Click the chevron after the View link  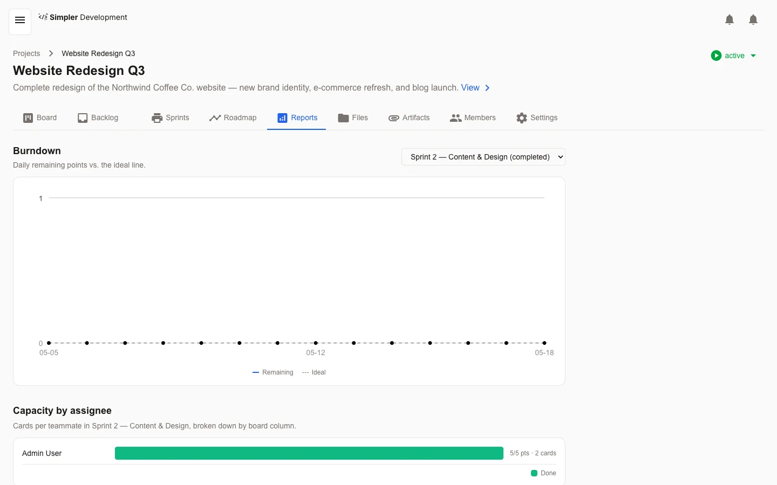487,88
